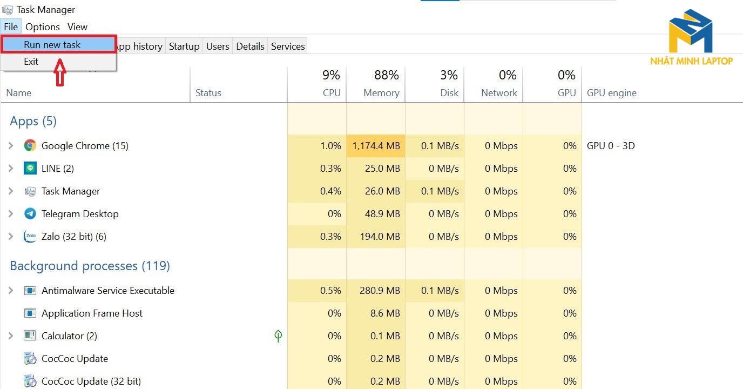Click Calculator's 0.1 MB memory cell
Image resolution: width=743 pixels, height=389 pixels.
(x=376, y=336)
